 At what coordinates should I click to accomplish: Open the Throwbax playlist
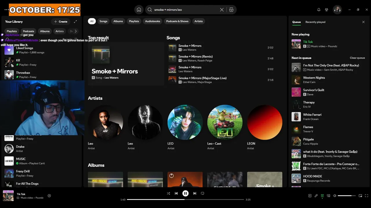click(x=42, y=75)
